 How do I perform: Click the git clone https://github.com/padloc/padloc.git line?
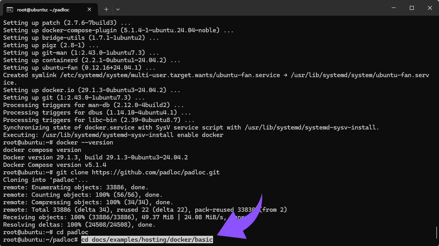click(x=112, y=172)
